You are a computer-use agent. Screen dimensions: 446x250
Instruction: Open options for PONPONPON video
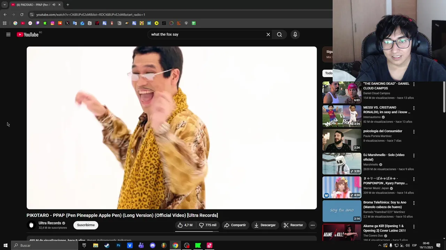(414, 179)
